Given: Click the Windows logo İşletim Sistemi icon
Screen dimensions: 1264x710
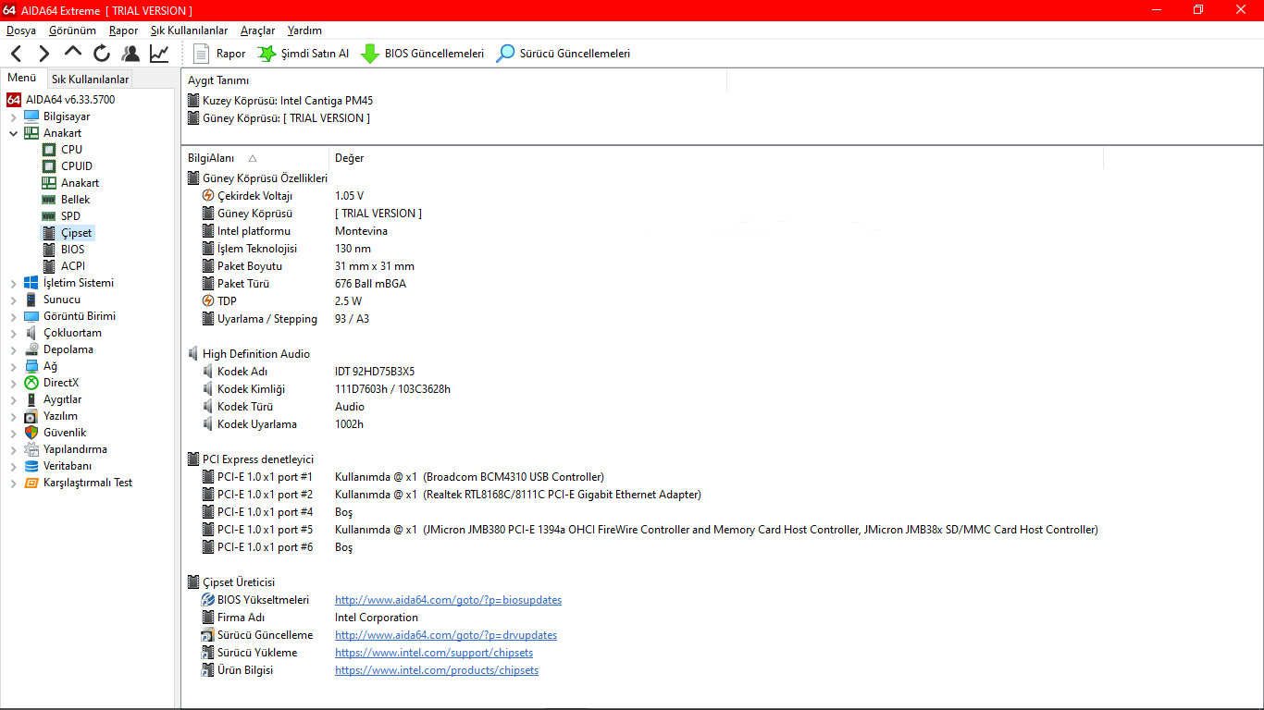Looking at the screenshot, I should click(x=31, y=283).
